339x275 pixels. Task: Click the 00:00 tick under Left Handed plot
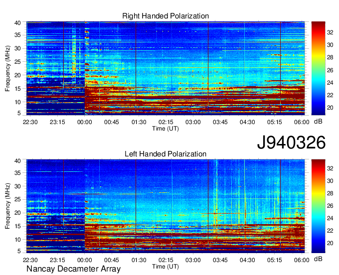tap(85, 261)
